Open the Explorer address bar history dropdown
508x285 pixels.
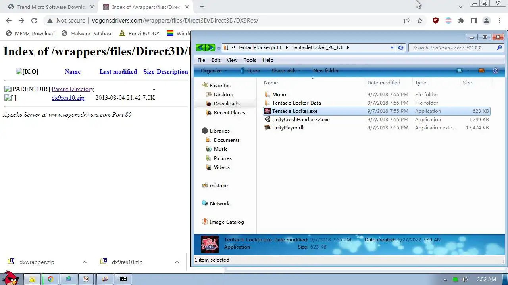[x=392, y=47]
